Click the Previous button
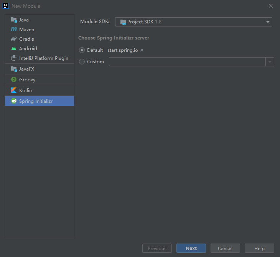280x257 pixels. (x=157, y=248)
